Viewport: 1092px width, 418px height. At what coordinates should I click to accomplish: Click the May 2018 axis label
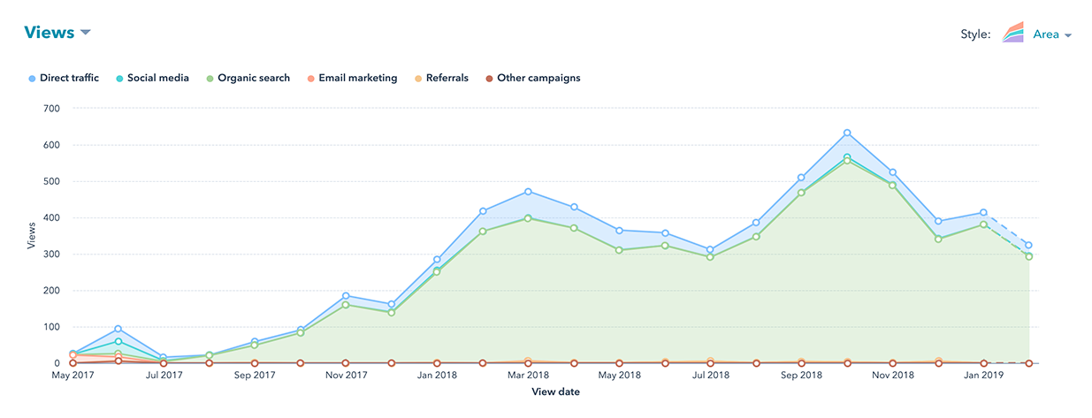coord(619,376)
